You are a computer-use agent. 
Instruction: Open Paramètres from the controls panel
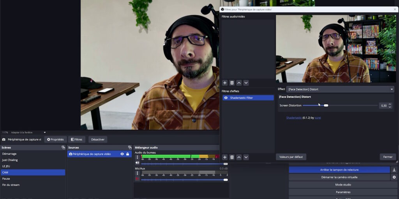click(x=343, y=192)
